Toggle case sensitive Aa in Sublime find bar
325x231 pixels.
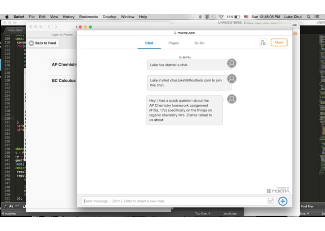pyautogui.click(x=11, y=206)
